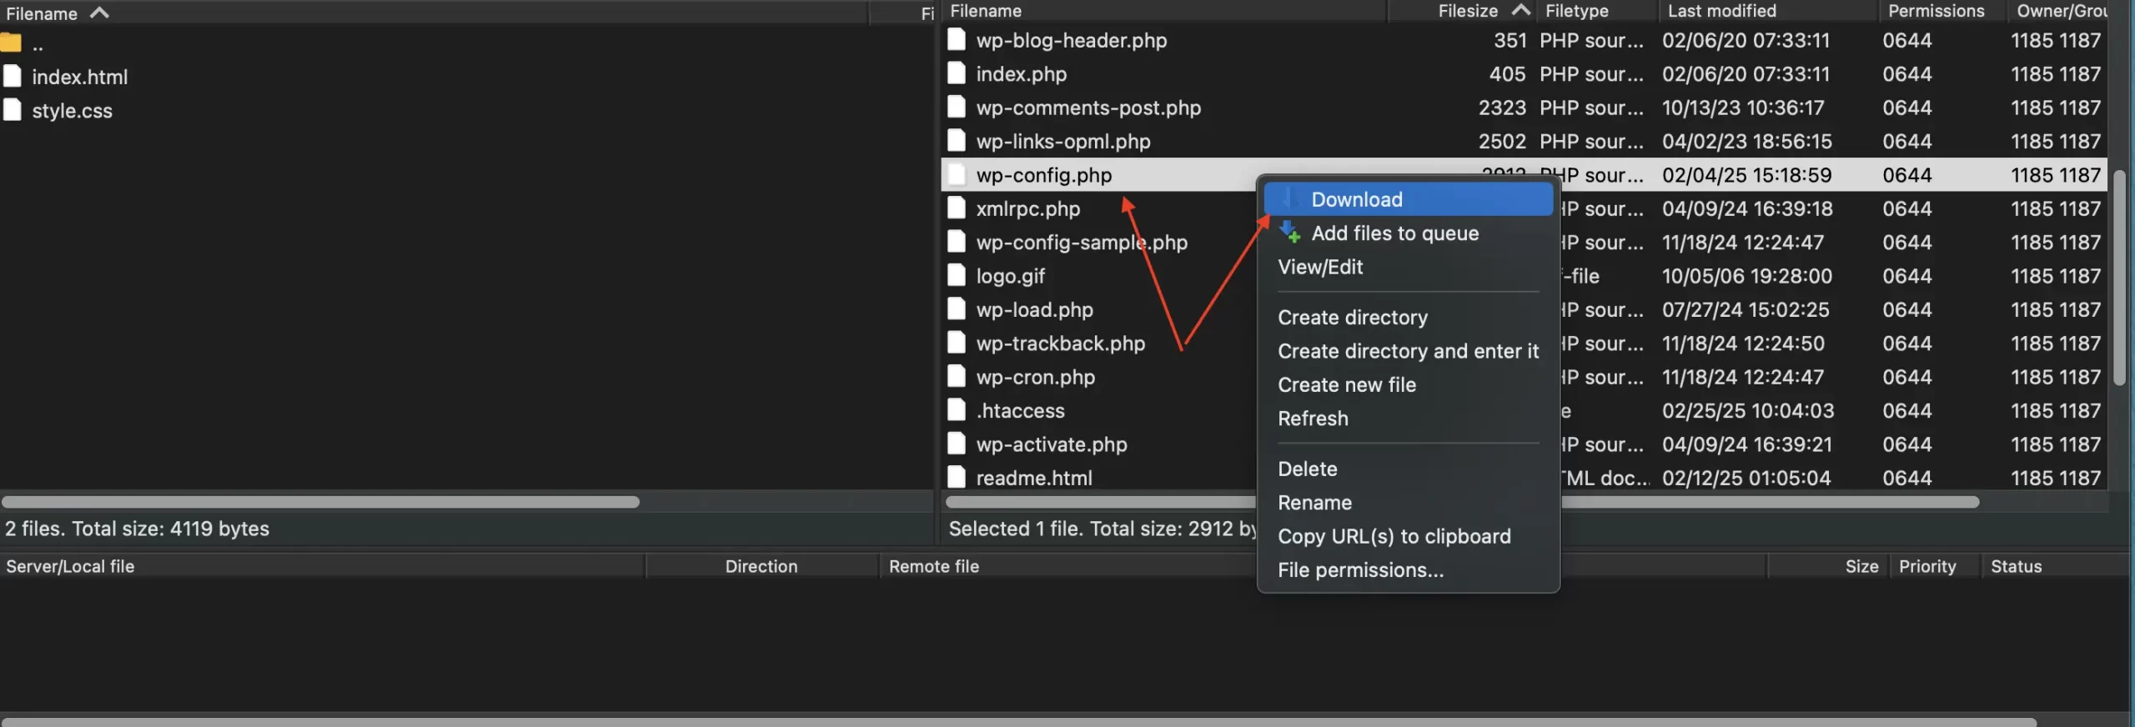Click the wp-blog-header.php file icon

coord(957,40)
